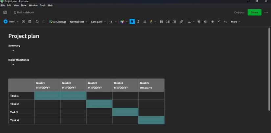
Task: Click the vertical scrollbar of the note
Action: coord(269,69)
